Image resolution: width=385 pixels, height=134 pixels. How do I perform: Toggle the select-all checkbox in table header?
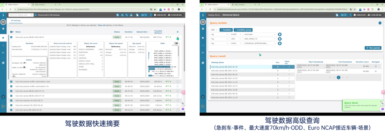pyautogui.click(x=11, y=32)
